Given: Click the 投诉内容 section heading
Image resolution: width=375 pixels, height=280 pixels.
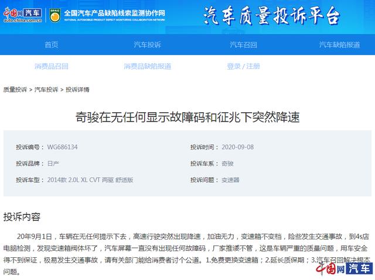Looking at the screenshot, I should pos(22,216).
